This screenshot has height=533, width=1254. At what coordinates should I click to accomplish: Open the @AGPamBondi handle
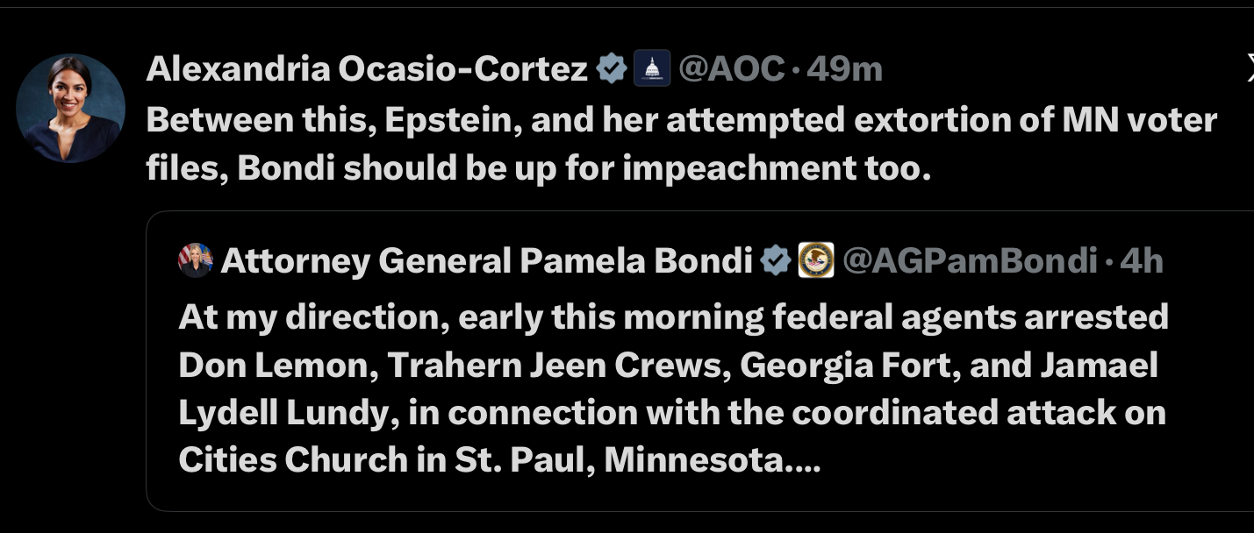[x=970, y=260]
